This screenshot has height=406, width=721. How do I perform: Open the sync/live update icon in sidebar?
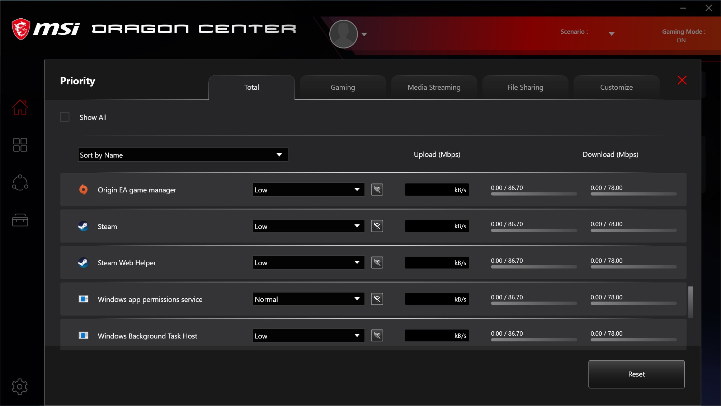[x=20, y=182]
